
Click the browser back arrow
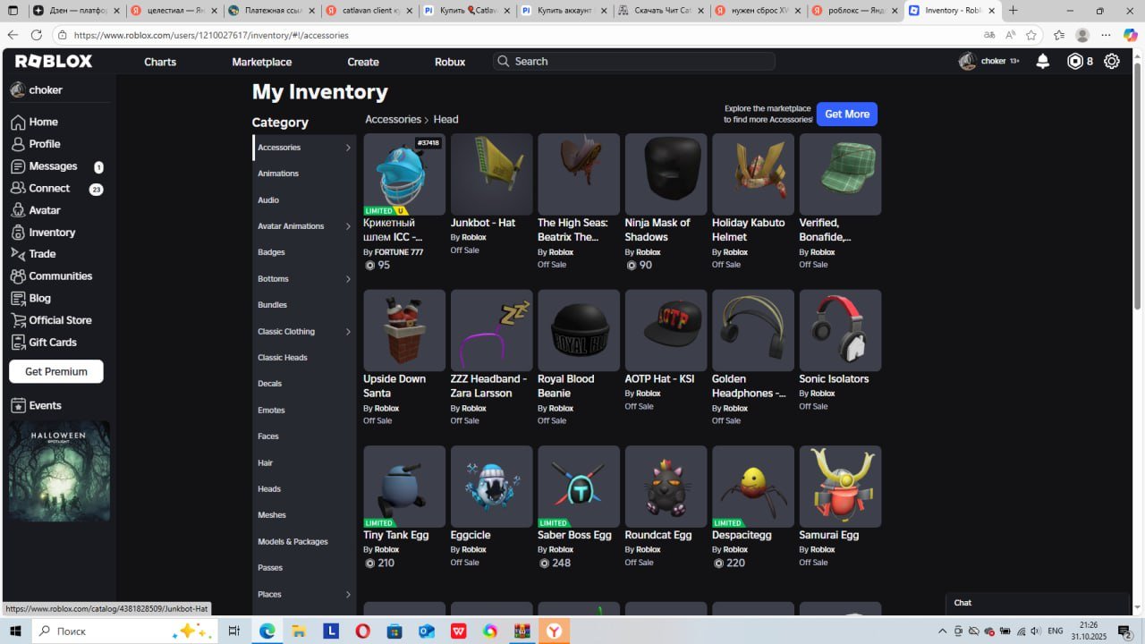pyautogui.click(x=13, y=35)
